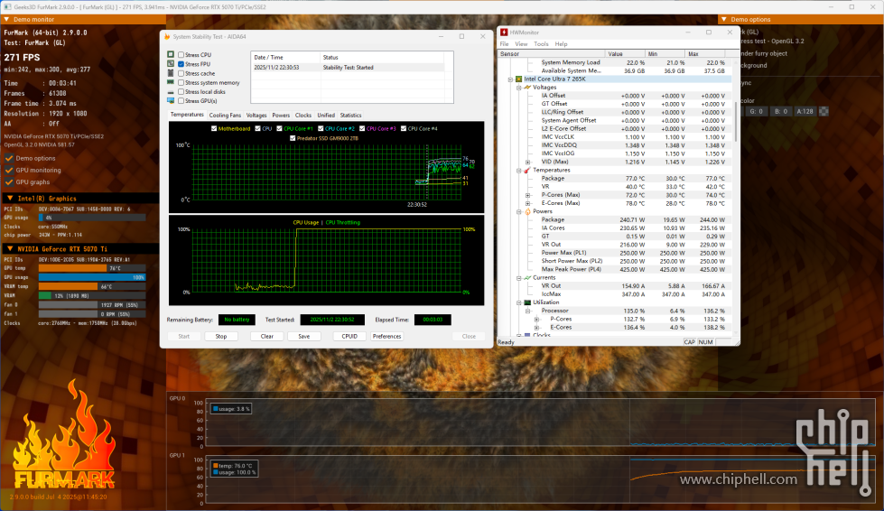Viewport: 884px width, 511px height.
Task: Open Preferences in the stability test
Action: pos(386,336)
